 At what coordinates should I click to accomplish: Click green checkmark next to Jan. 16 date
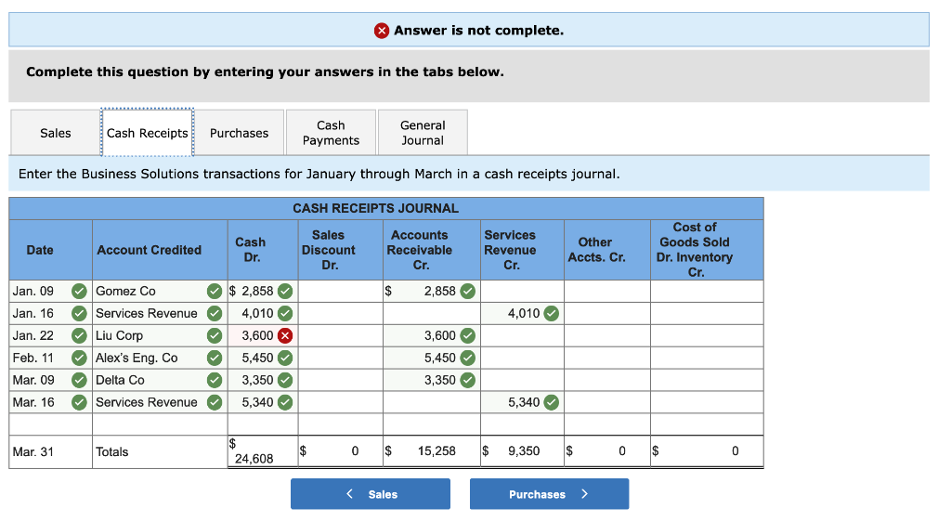pyautogui.click(x=79, y=313)
